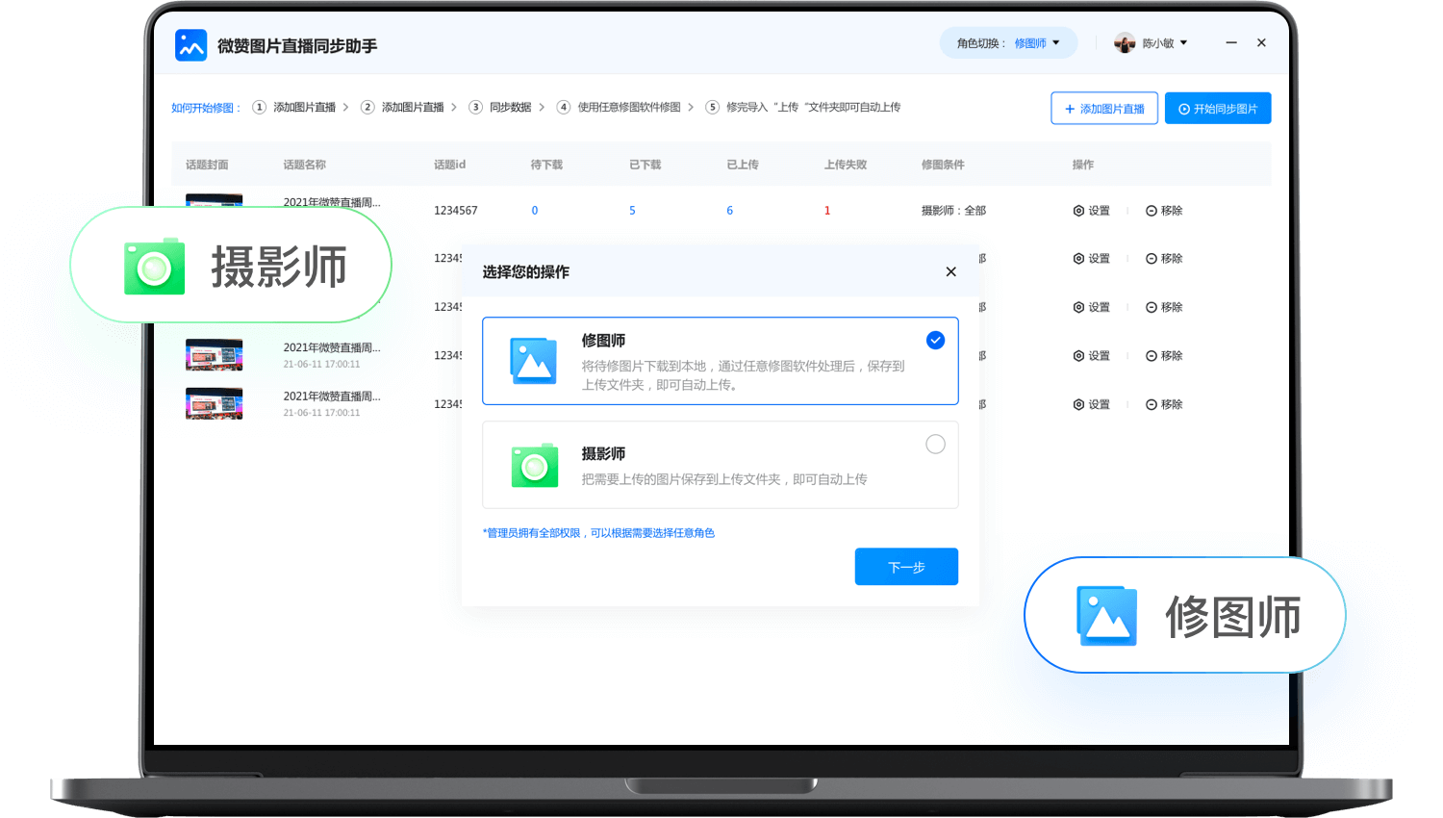Click the 如何开始修图 help link
This screenshot has height=818, width=1443.
pos(203,108)
